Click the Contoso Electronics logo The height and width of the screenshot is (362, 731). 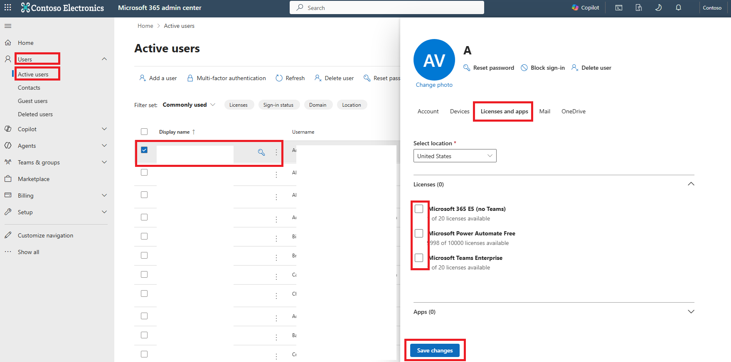62,8
